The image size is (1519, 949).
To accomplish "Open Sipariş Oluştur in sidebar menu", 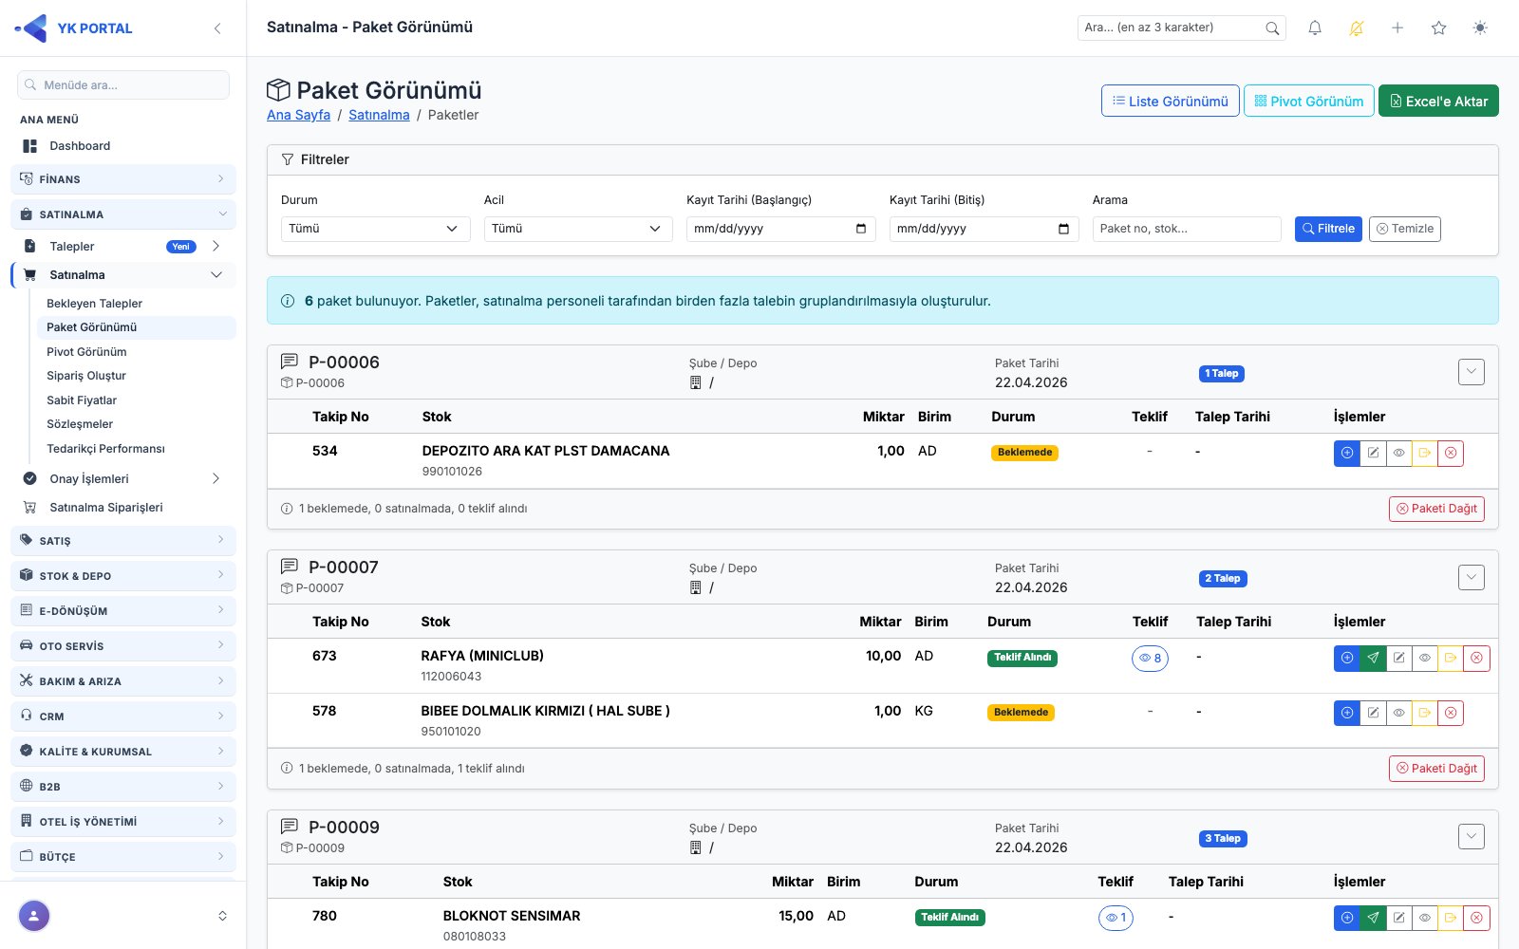I will (x=86, y=376).
